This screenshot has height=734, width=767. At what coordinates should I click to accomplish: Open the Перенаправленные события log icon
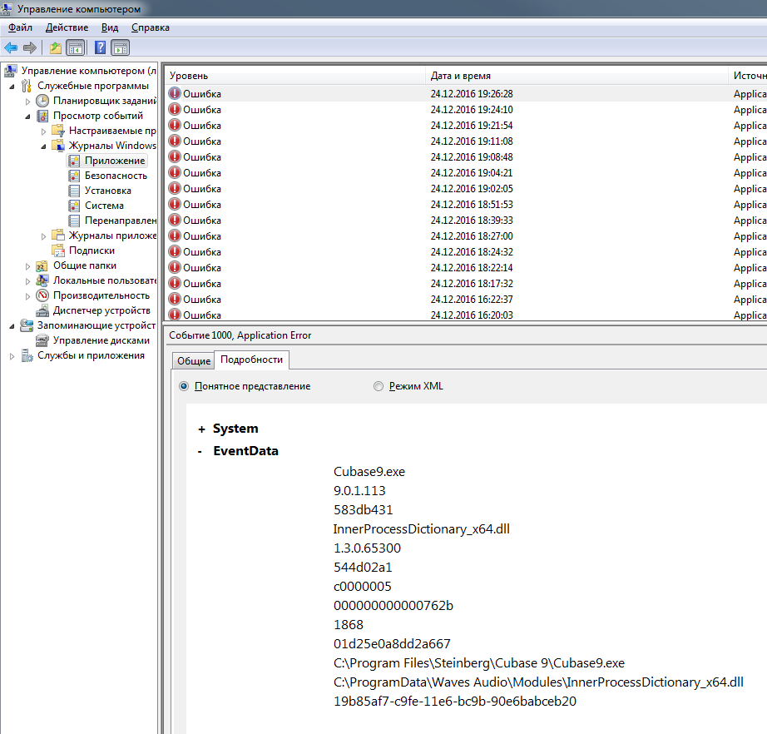click(x=74, y=221)
